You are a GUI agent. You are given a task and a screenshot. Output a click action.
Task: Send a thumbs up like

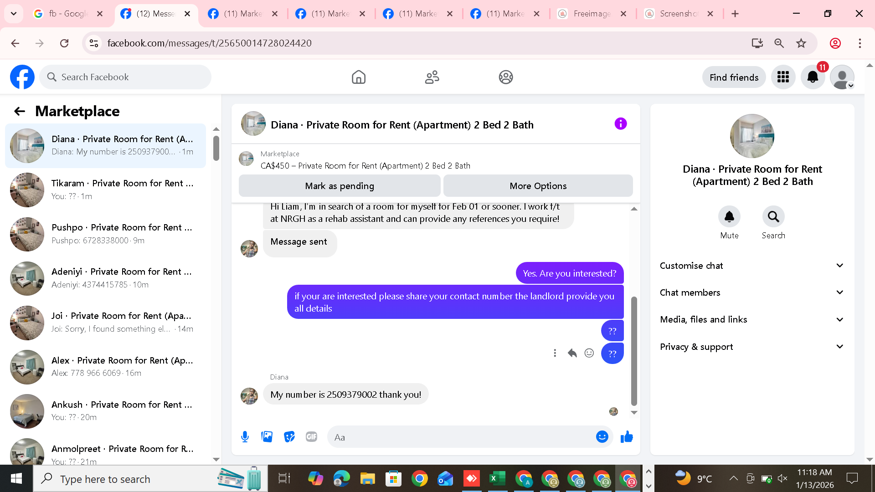(627, 437)
